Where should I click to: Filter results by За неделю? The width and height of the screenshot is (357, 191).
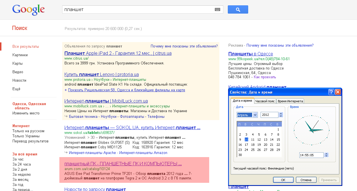point(21,175)
